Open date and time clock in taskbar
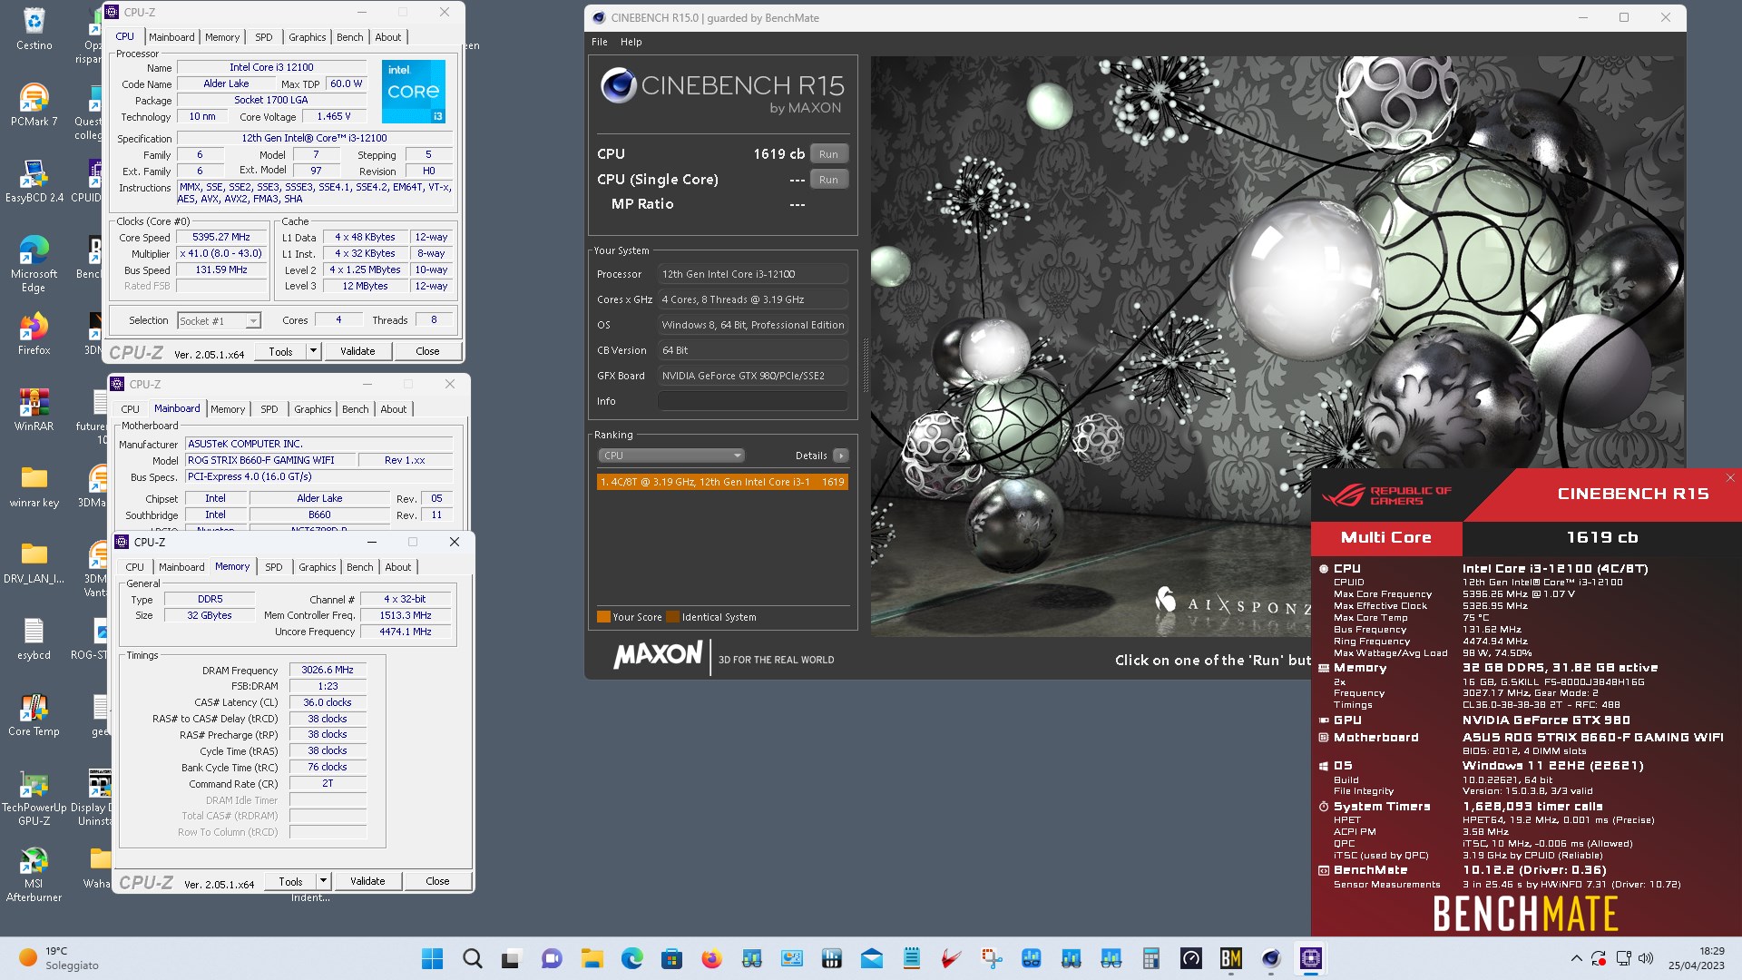 (x=1697, y=958)
